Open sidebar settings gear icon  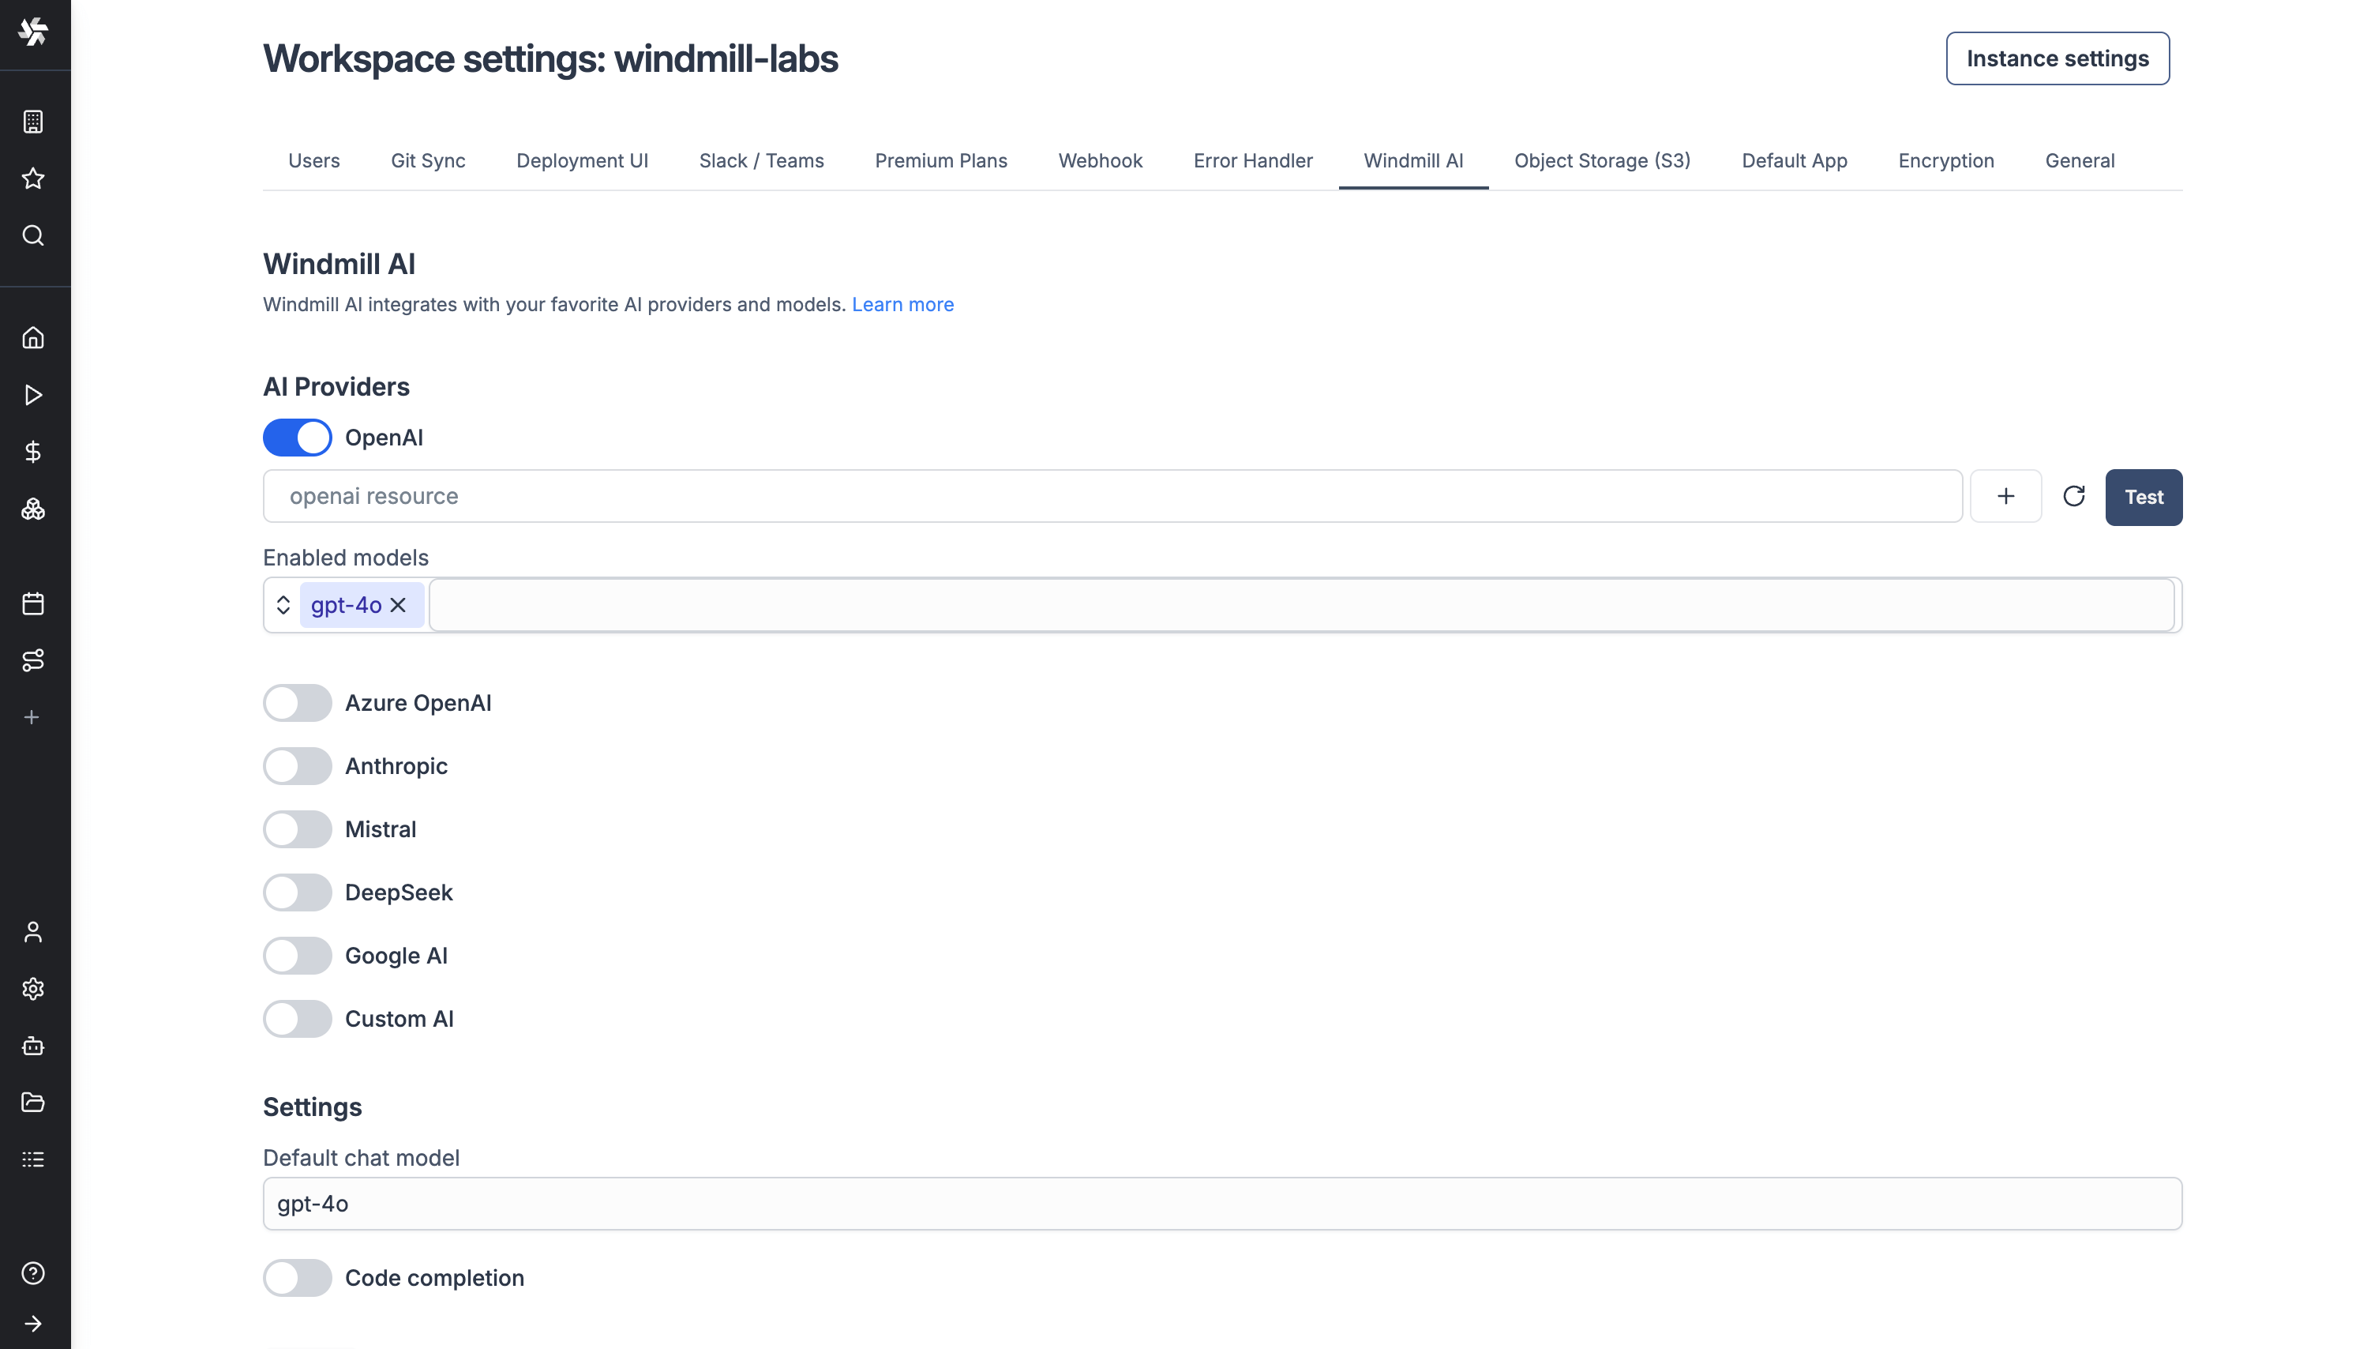(33, 989)
